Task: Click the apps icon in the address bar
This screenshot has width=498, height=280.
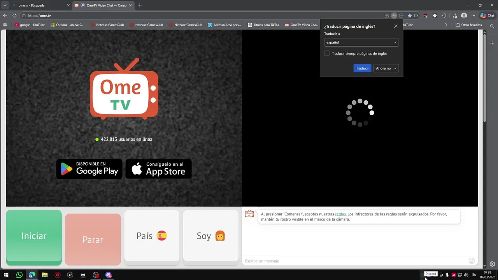Action: [x=386, y=16]
